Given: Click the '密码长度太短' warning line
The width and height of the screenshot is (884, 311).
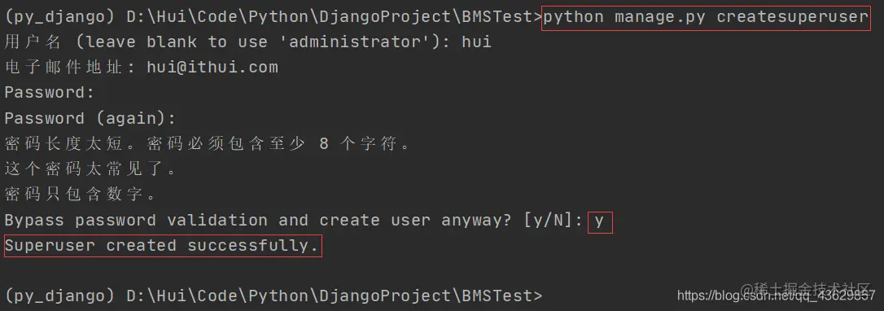Looking at the screenshot, I should tap(208, 143).
